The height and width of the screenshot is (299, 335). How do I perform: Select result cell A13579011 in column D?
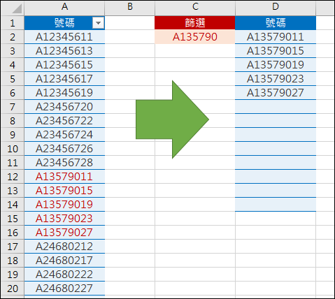click(x=276, y=37)
